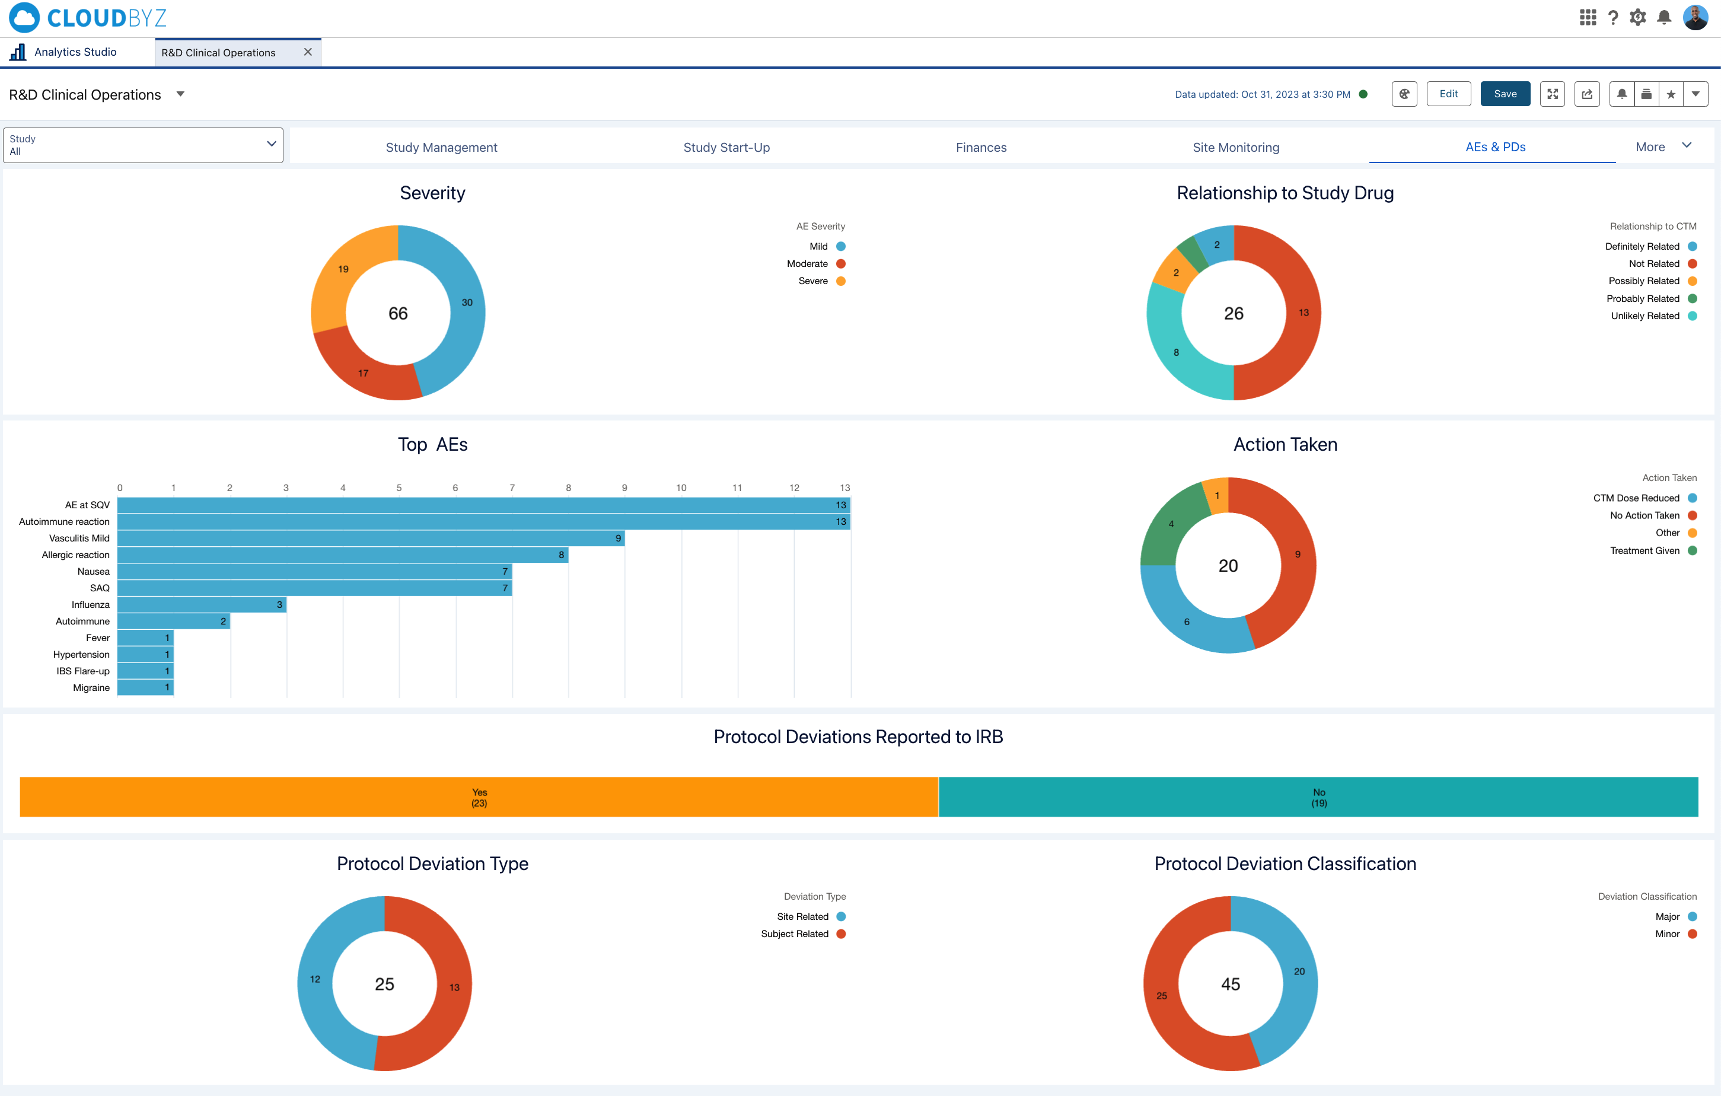Screen dimensions: 1721x1096
Task: Click the subscribe stacked tray icon
Action: tap(1646, 94)
